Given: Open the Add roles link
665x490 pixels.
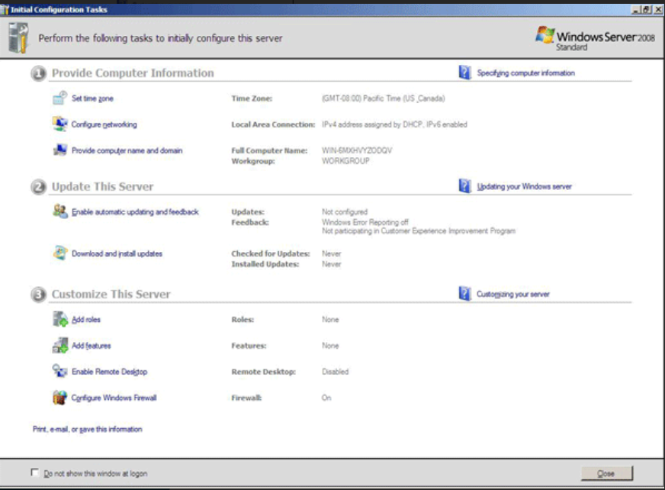Looking at the screenshot, I should (86, 319).
